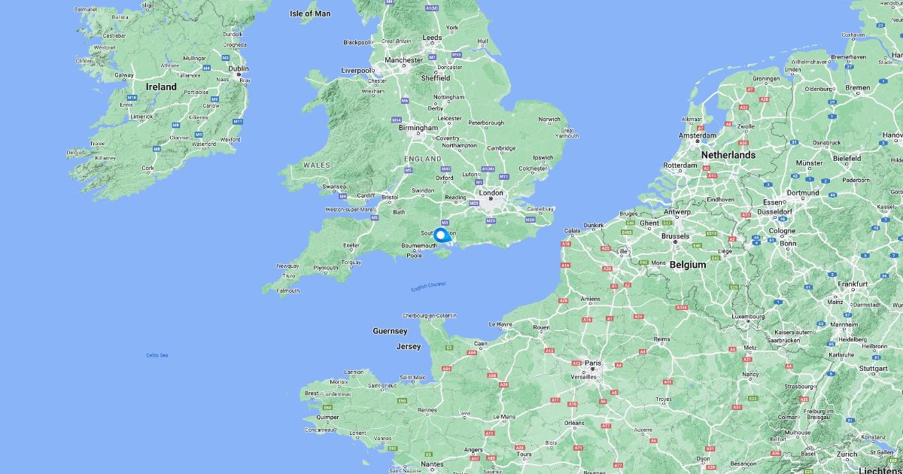Select the Ireland country label
The image size is (903, 474).
pos(161,87)
